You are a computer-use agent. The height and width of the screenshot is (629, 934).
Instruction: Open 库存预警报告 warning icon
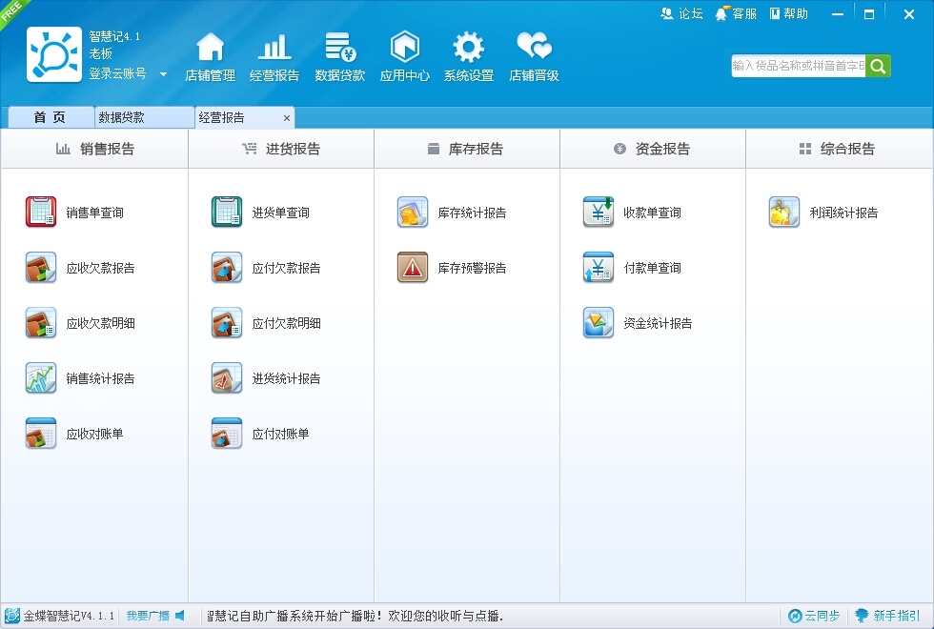[x=412, y=268]
